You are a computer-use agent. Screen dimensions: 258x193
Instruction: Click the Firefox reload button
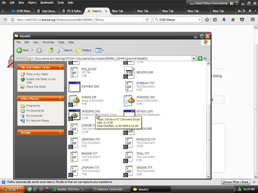[x=147, y=20]
